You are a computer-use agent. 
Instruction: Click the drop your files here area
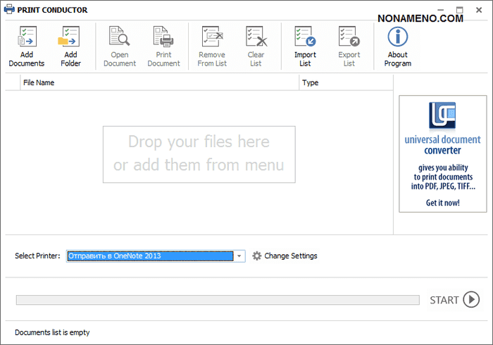199,153
